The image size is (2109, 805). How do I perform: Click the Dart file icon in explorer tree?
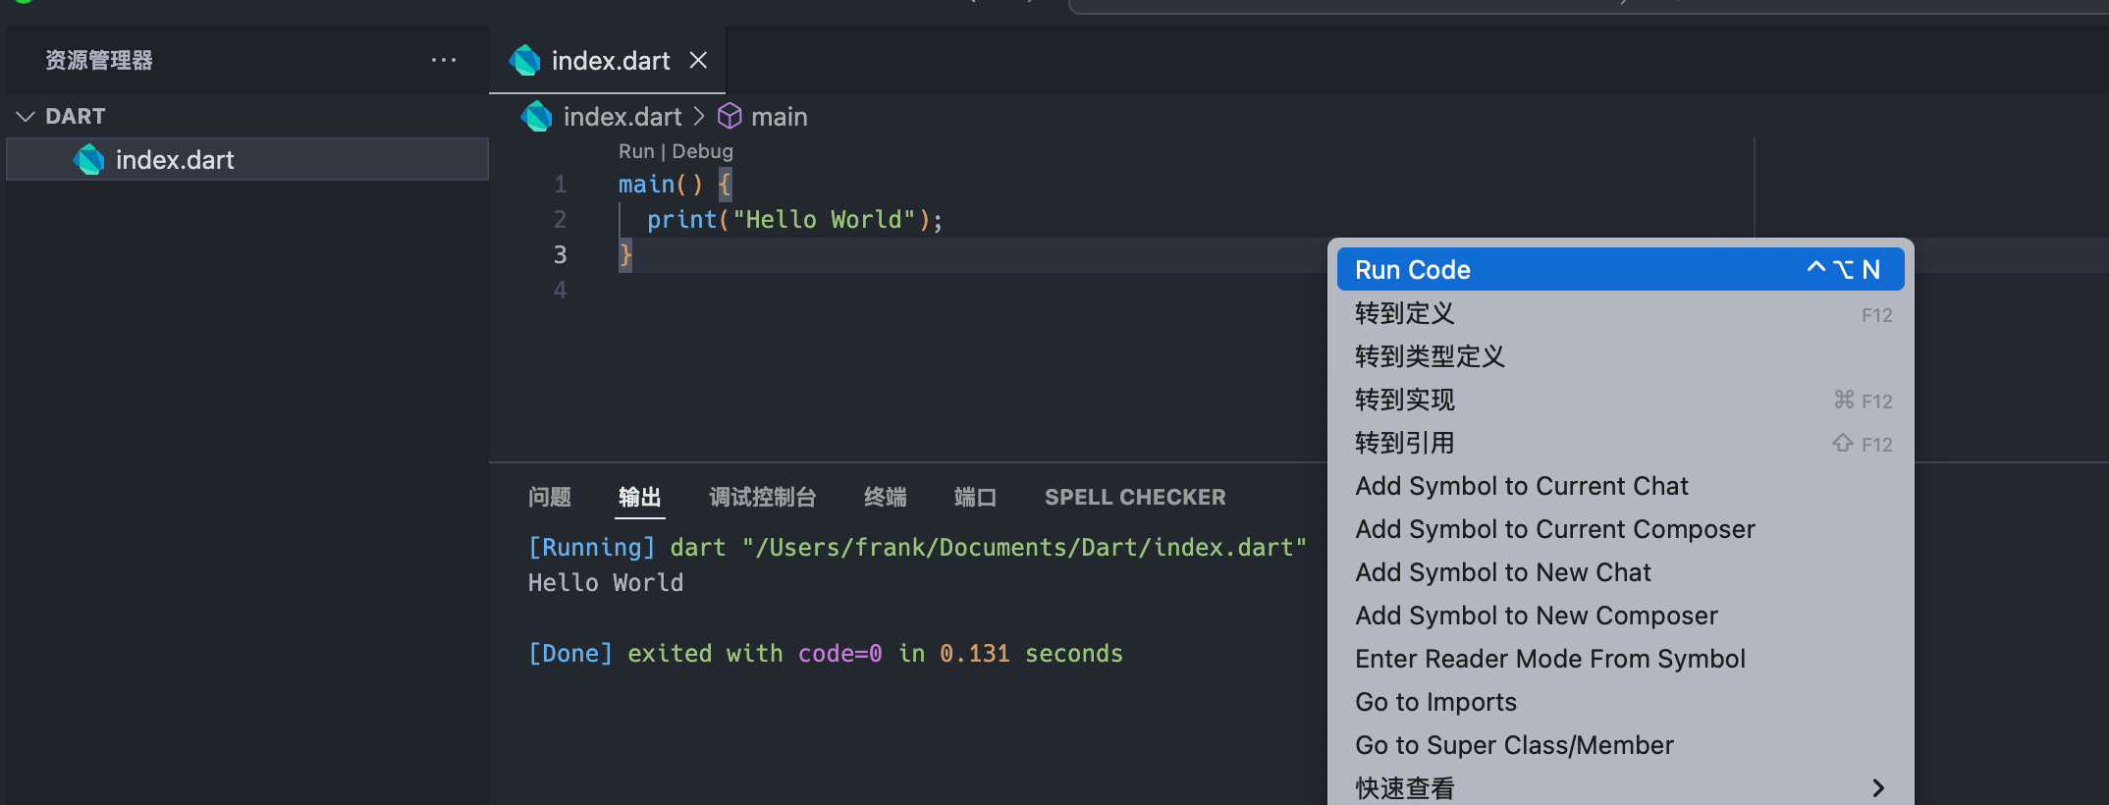[x=89, y=160]
